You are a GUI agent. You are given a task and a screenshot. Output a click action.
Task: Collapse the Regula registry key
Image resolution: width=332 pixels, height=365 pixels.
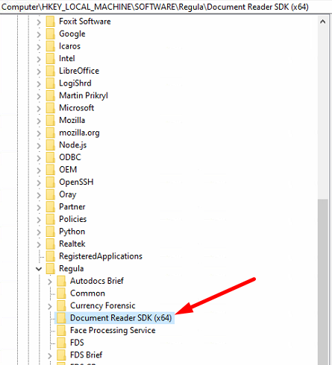39,269
